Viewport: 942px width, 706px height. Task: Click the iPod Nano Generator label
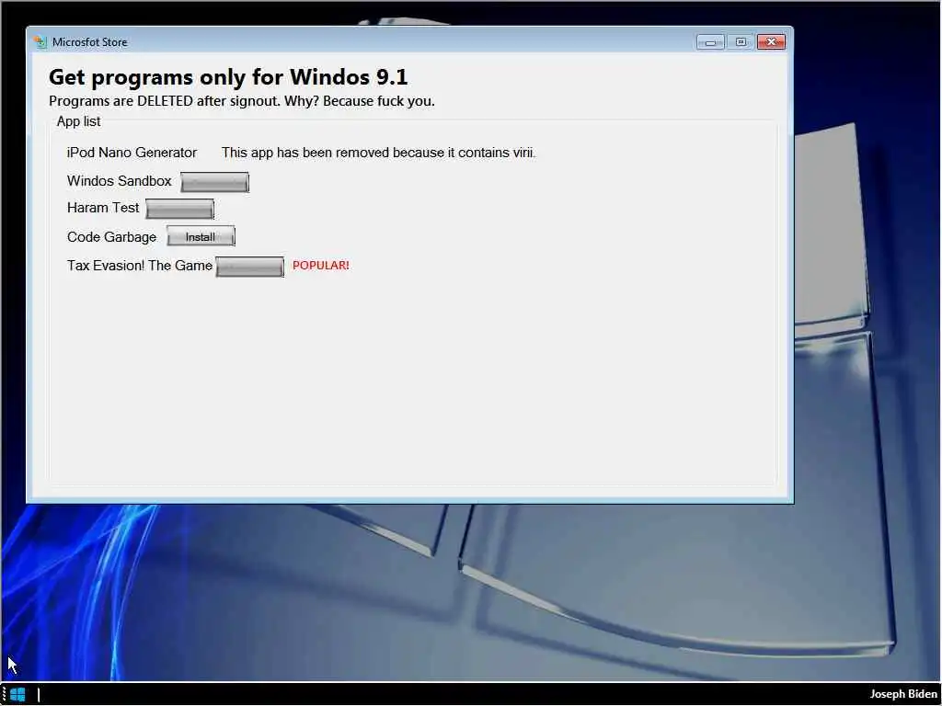pyautogui.click(x=132, y=153)
